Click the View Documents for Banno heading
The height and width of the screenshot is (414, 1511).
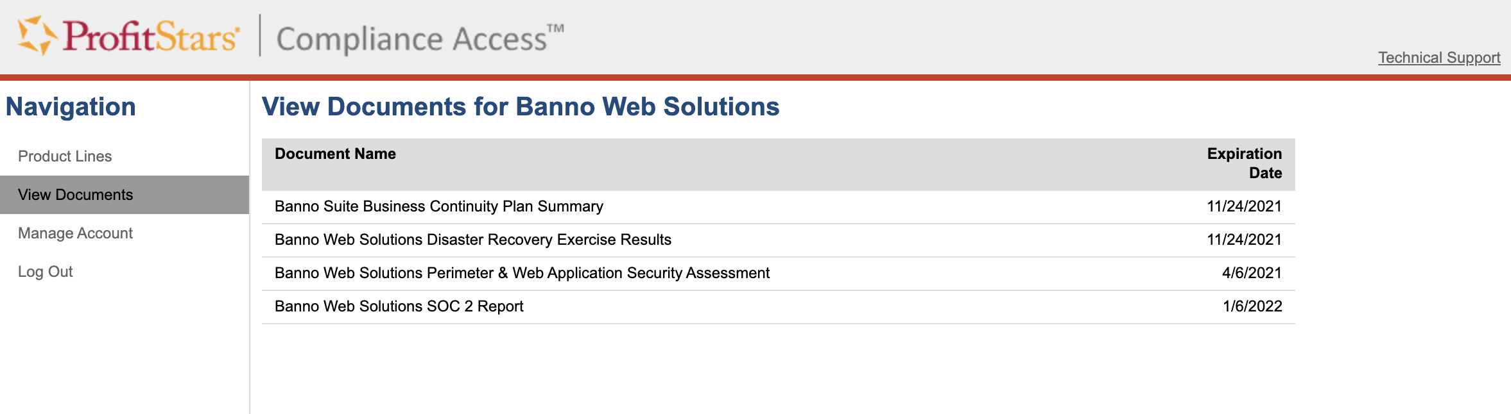pos(521,107)
